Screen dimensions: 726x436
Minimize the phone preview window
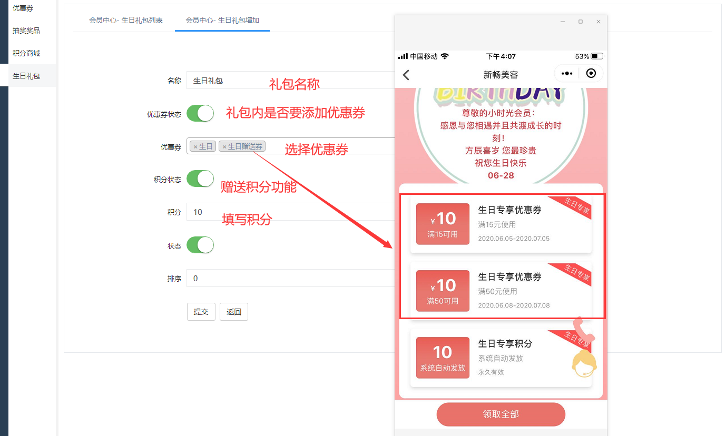(x=563, y=22)
